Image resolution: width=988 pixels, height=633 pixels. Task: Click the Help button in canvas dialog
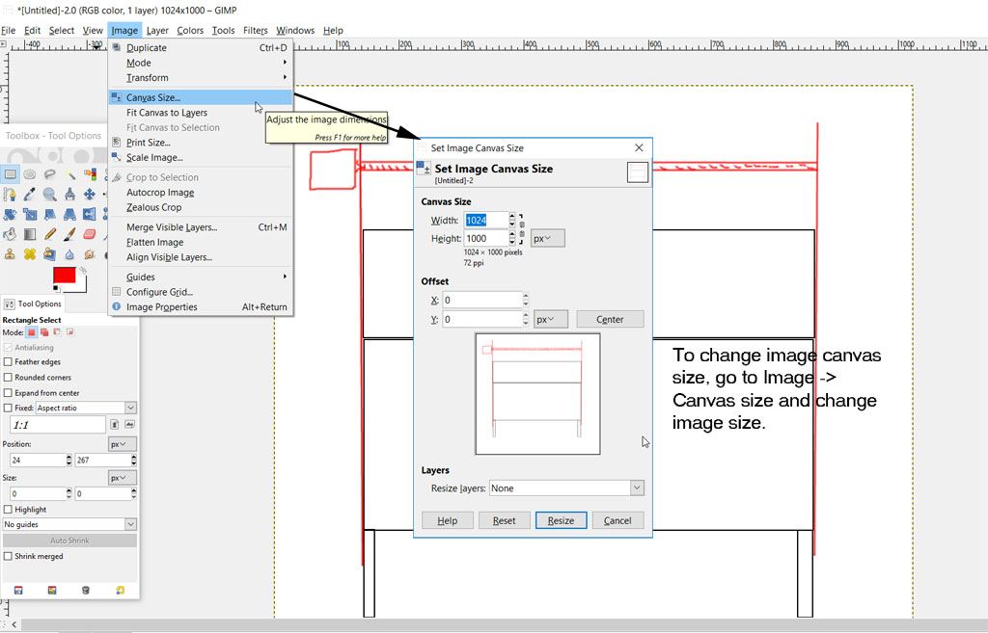tap(448, 520)
